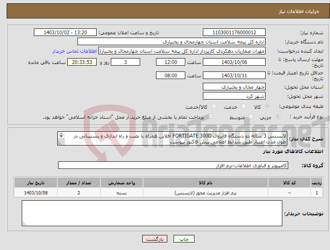Screen dimensions: 330x250
Task: Click the response deadline date 1403/10/06
Action: click(234, 62)
